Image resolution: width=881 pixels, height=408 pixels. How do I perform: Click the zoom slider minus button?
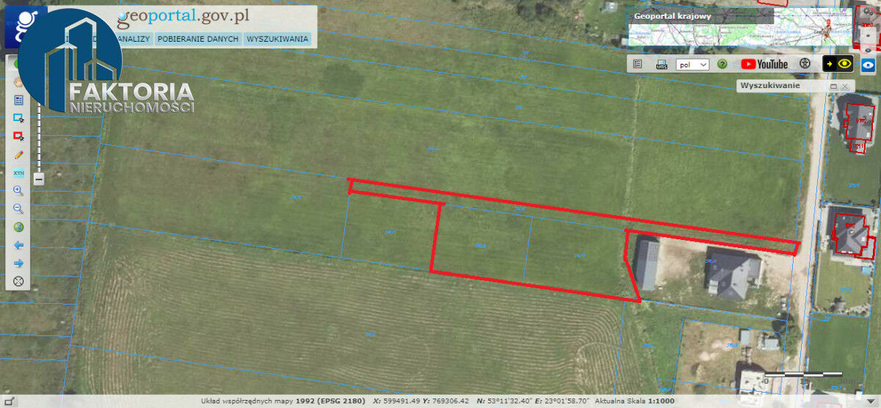point(38,178)
